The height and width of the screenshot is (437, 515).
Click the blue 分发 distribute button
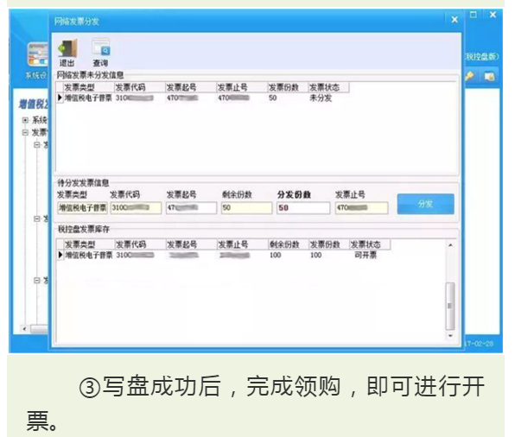(425, 204)
